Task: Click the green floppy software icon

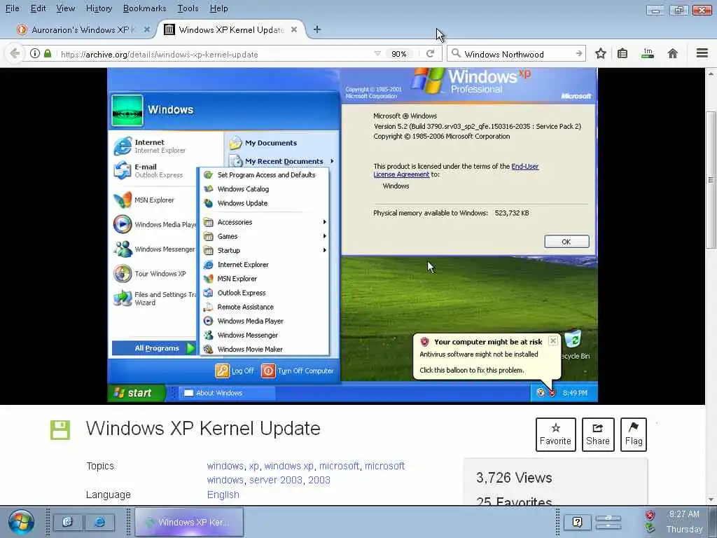Action: 60,429
